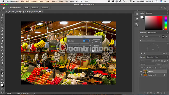The width and height of the screenshot is (169, 95).
Task: Open search icon in options bar
Action: coord(161,8)
